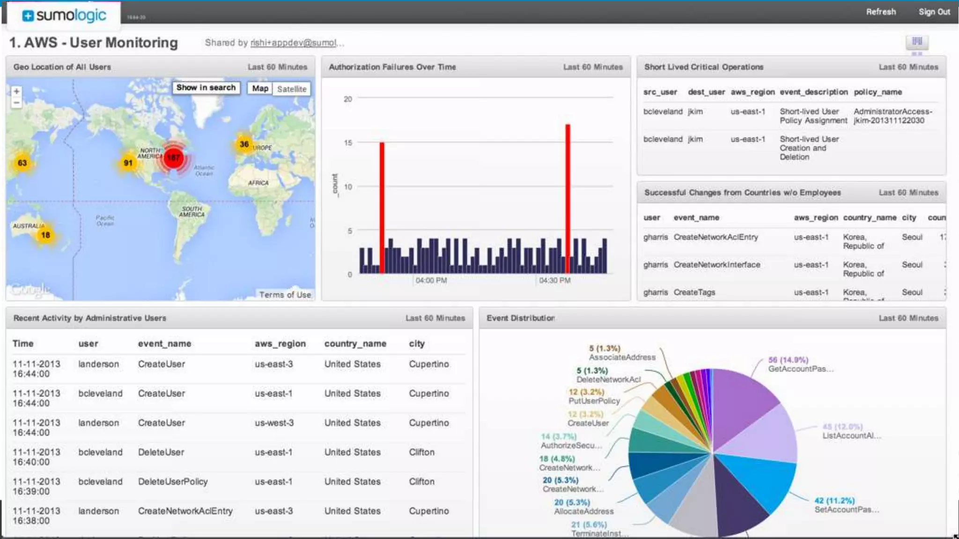Viewport: 959px width, 539px height.
Task: Click the us-west-3 region cell
Action: [x=274, y=423]
